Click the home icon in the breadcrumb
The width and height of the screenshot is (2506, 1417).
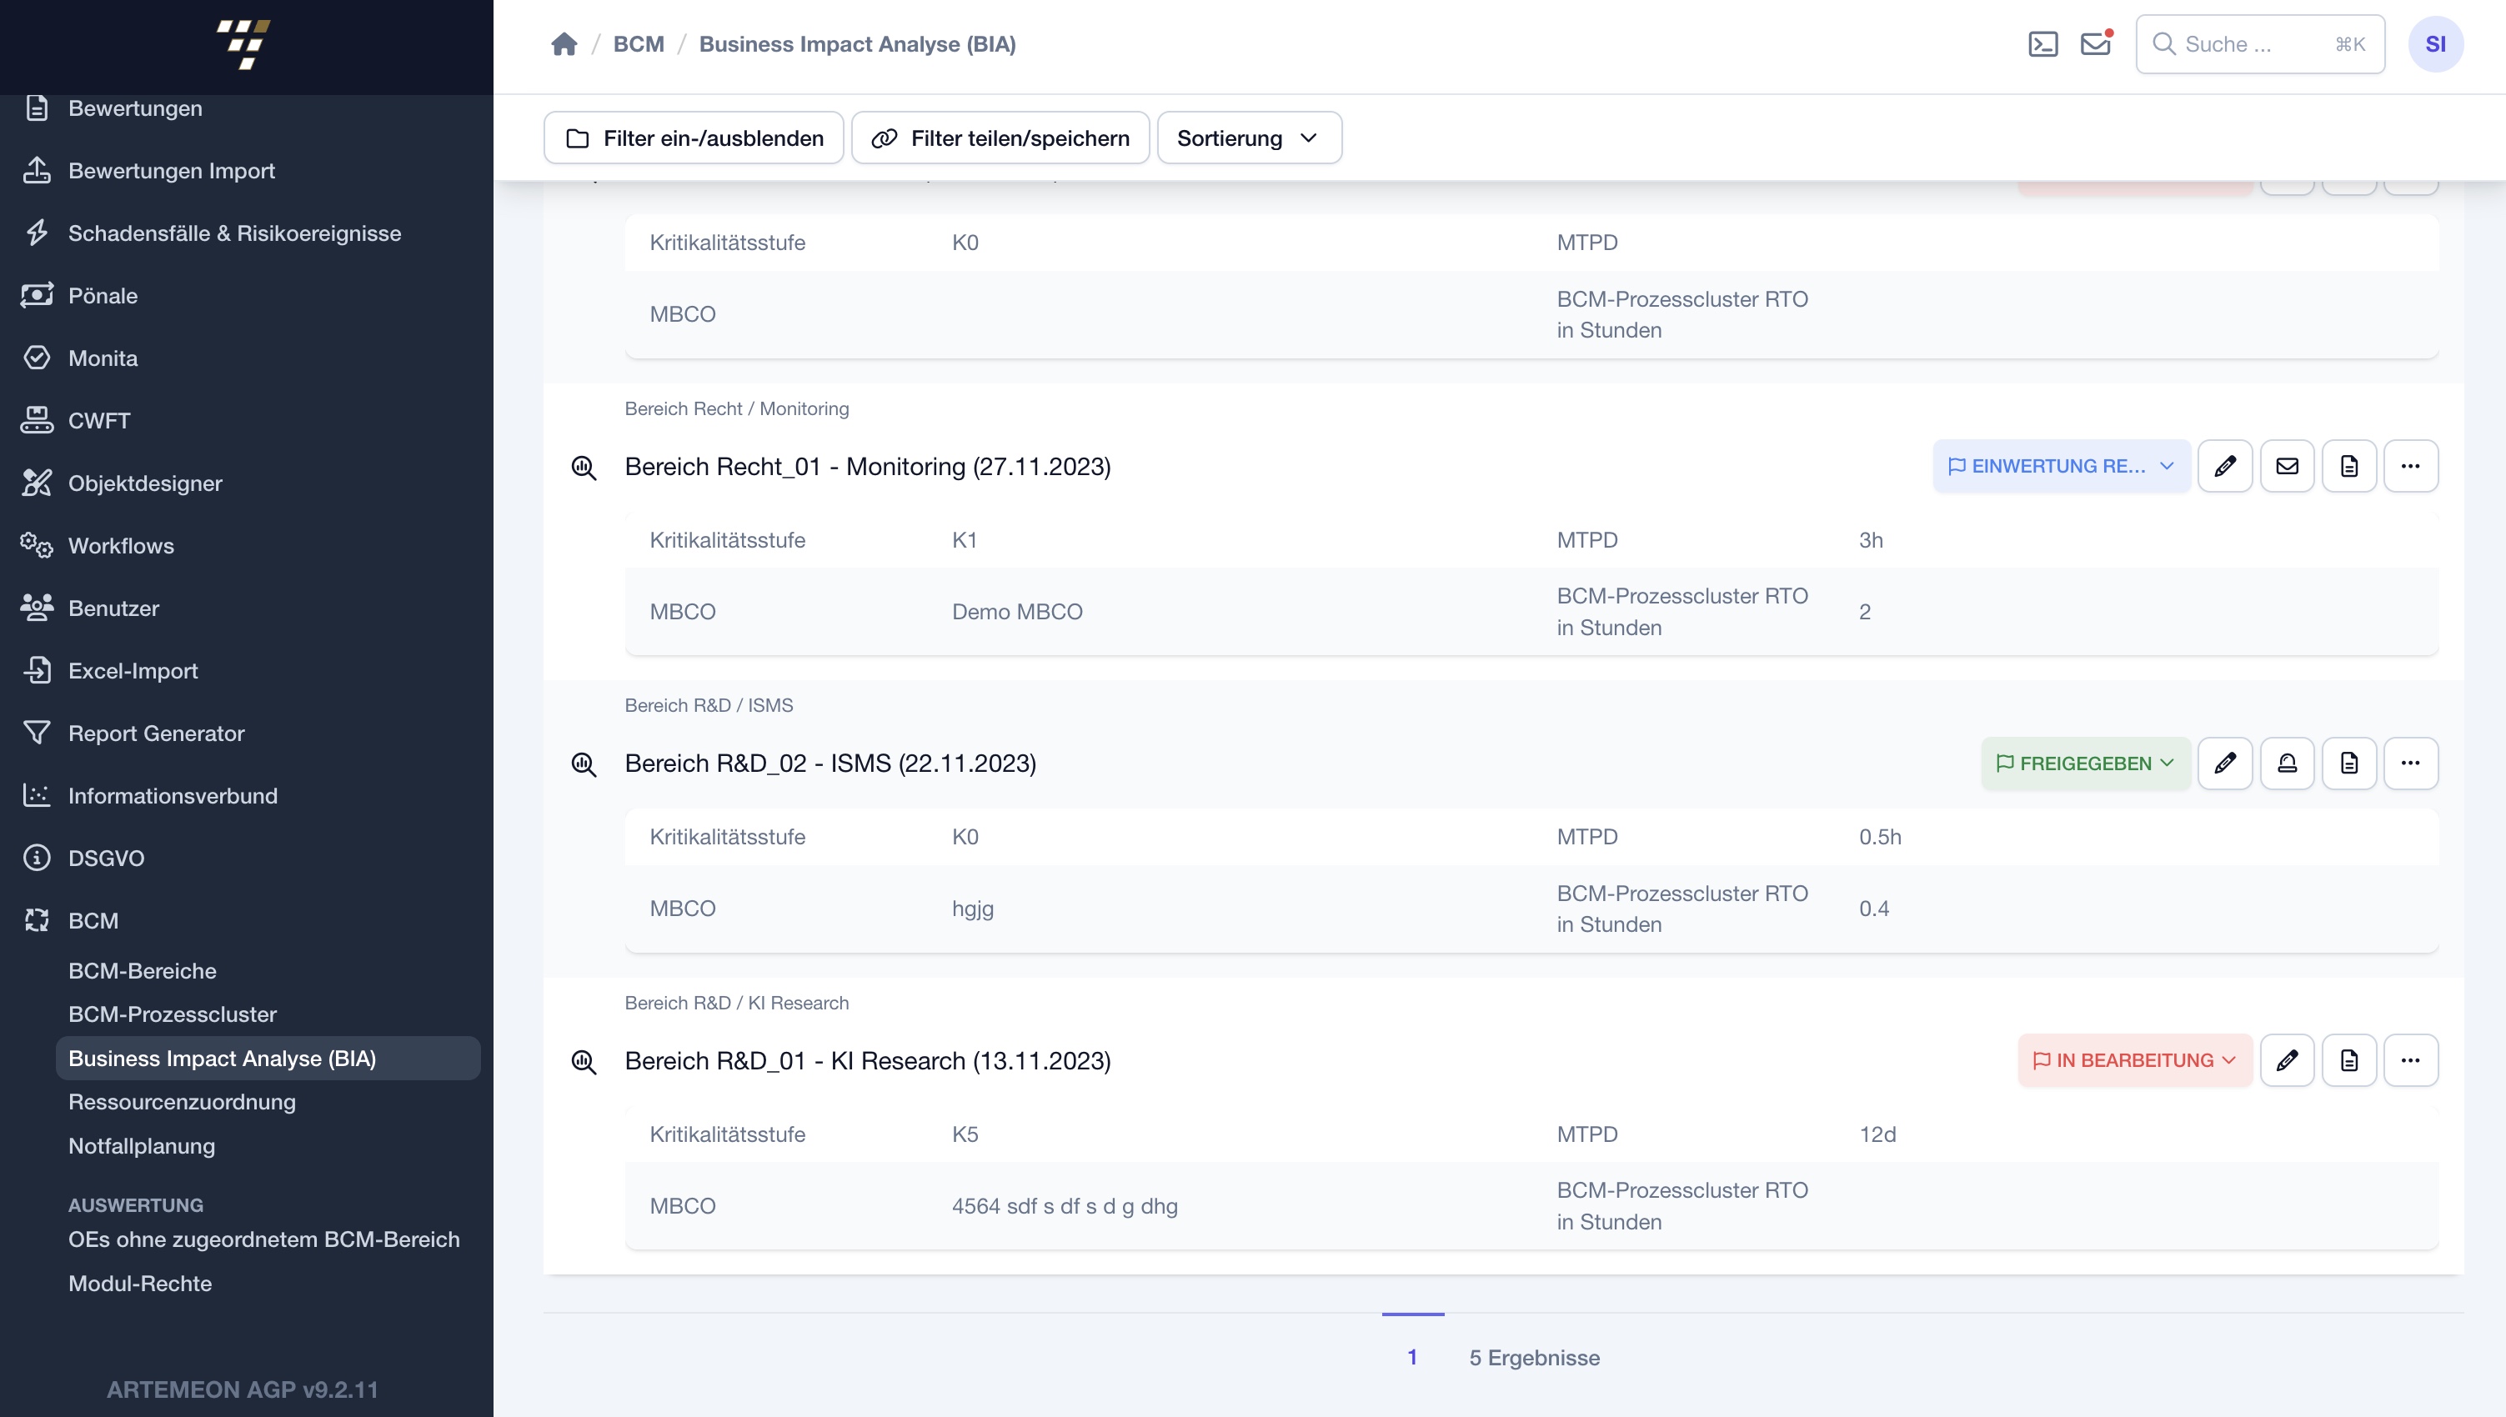[x=564, y=44]
